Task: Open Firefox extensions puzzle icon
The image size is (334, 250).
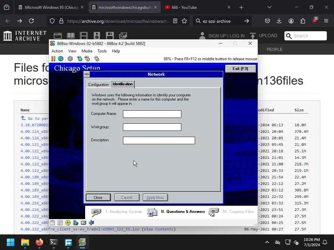Action: [x=303, y=21]
